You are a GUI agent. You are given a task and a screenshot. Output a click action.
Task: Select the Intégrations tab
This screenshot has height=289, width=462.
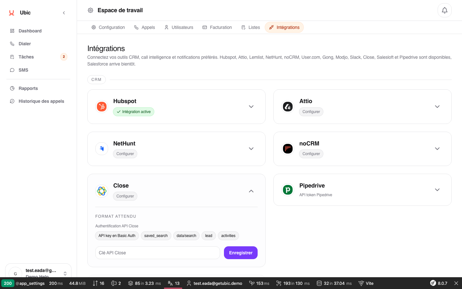pos(284,27)
